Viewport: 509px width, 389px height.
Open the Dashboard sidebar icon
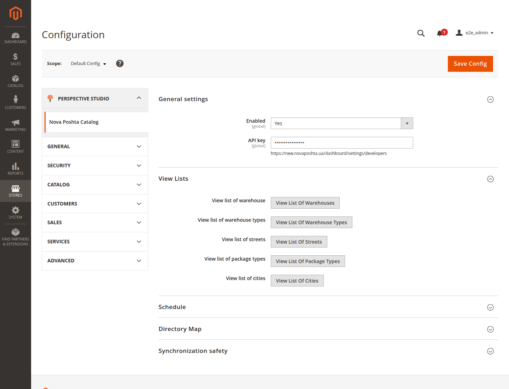16,38
